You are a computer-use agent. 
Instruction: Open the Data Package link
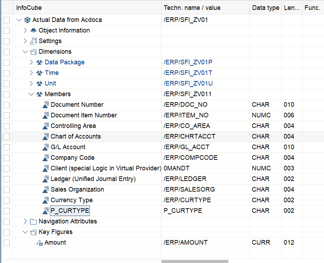coord(65,62)
